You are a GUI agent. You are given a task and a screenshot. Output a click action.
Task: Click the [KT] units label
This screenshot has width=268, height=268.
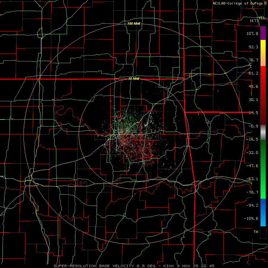point(254,21)
